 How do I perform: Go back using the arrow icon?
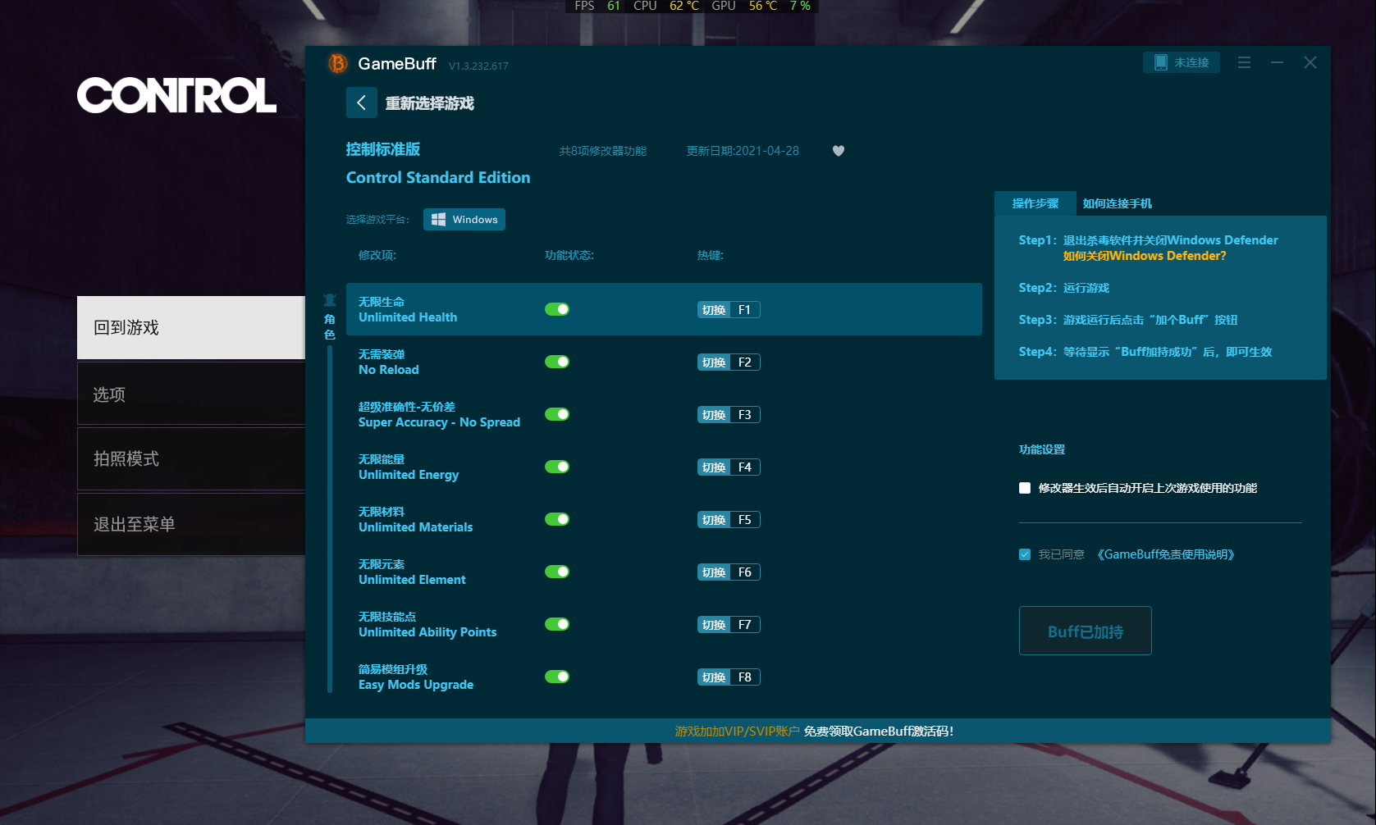tap(361, 103)
